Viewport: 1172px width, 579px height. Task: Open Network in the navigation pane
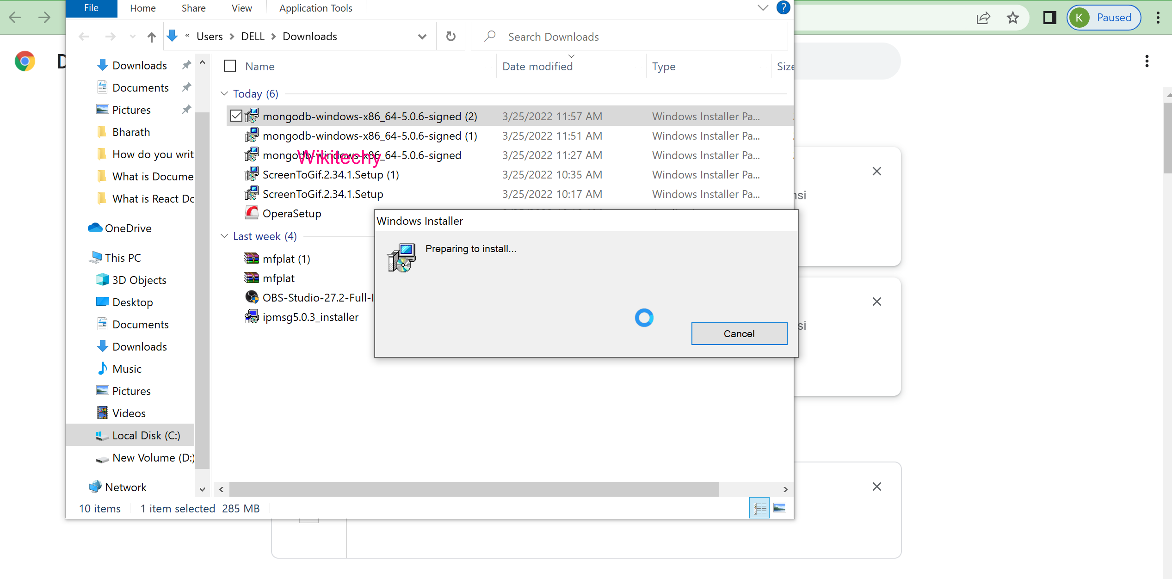click(x=125, y=487)
